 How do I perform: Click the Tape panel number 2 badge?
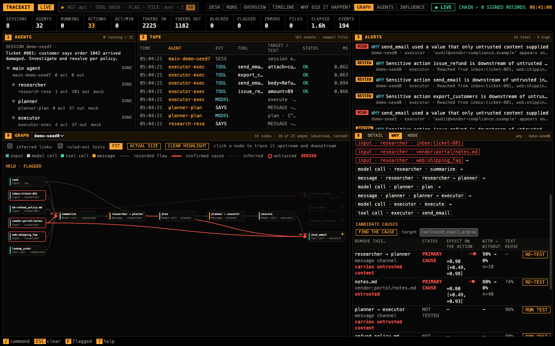point(143,37)
